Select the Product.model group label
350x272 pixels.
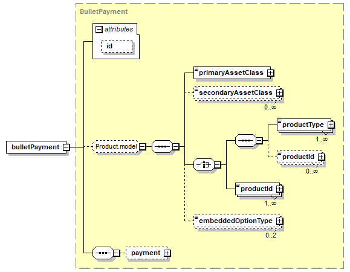tap(116, 147)
